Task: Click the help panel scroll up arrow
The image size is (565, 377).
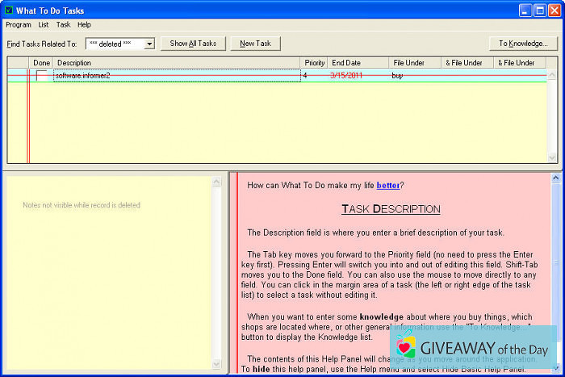Action: (555, 178)
